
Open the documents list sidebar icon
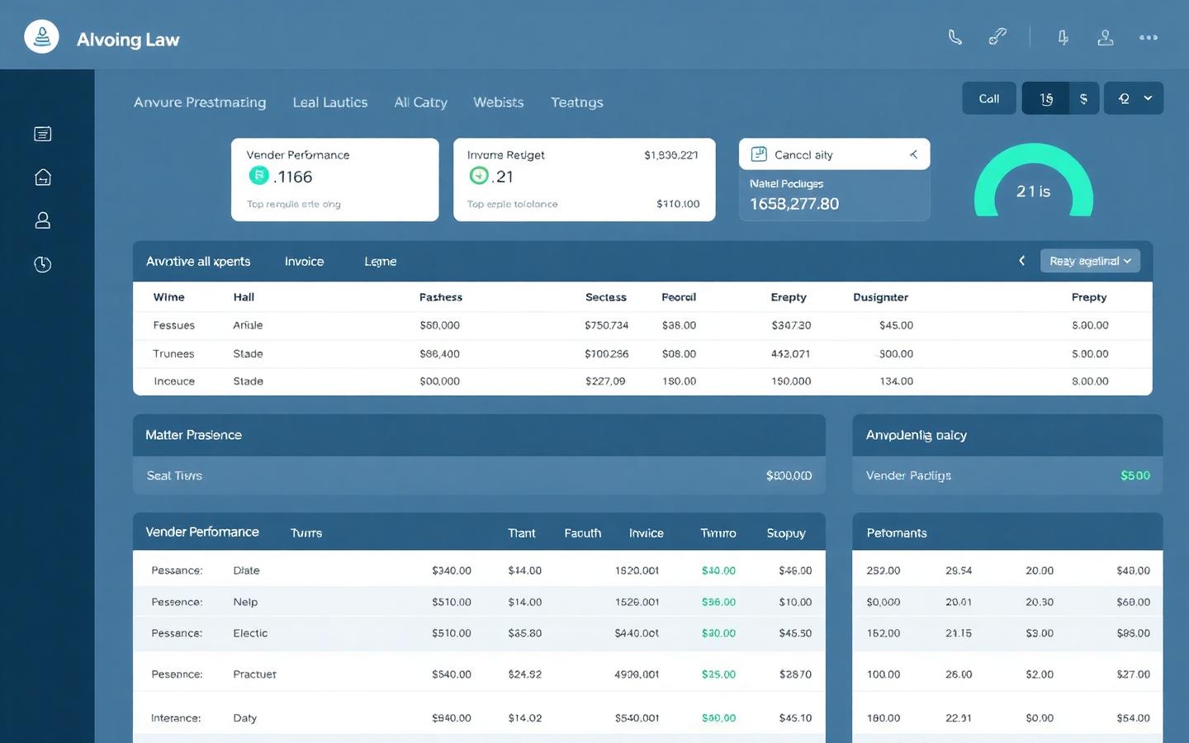click(x=43, y=134)
